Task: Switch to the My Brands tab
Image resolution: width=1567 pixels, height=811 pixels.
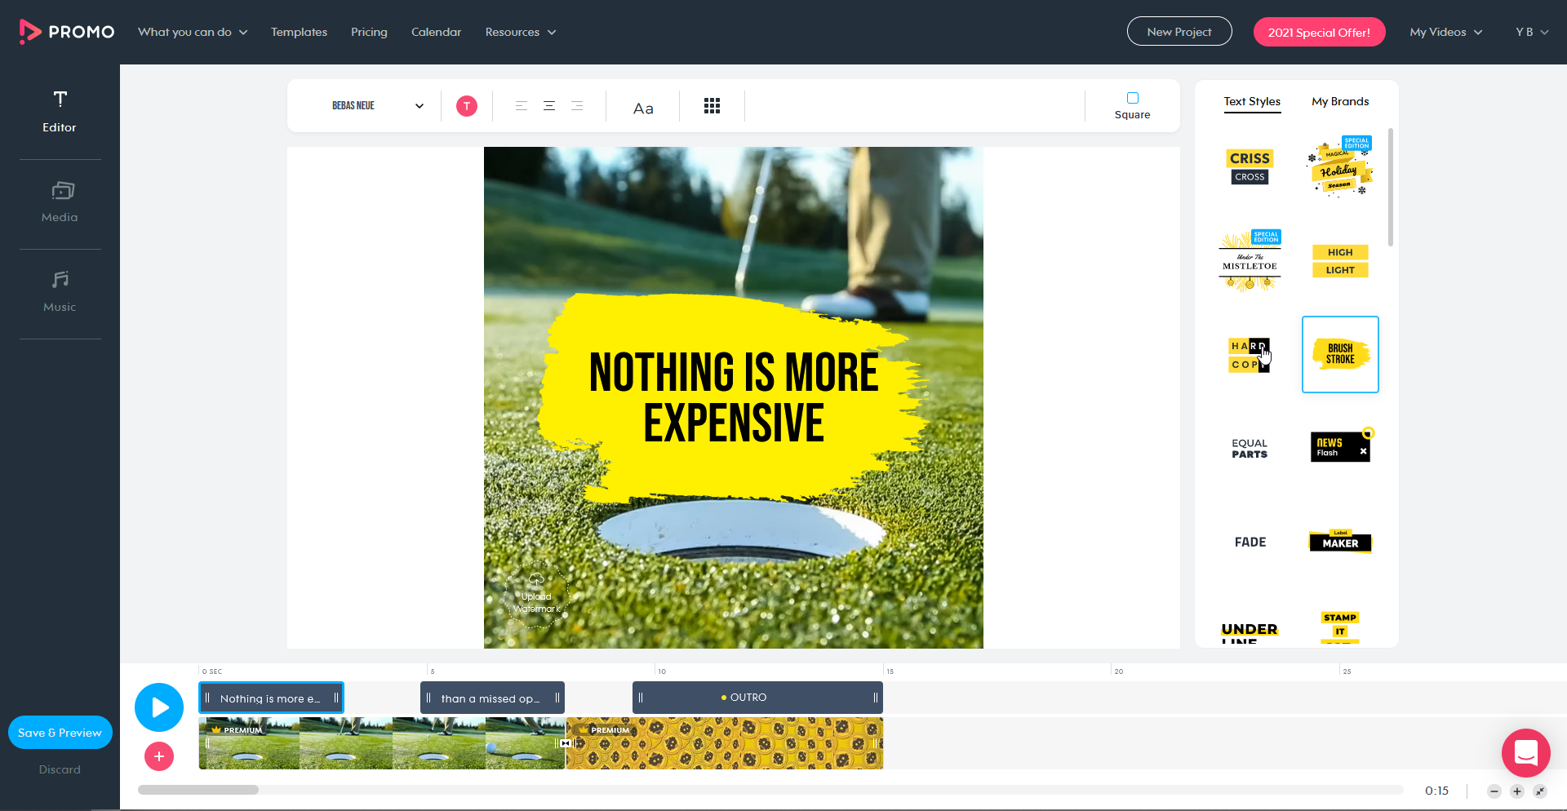Action: click(1339, 101)
